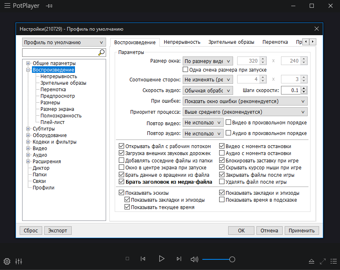Viewport: 340px width, 270px height.
Task: Open the Приоритет процесса dropdown
Action: coord(245,112)
